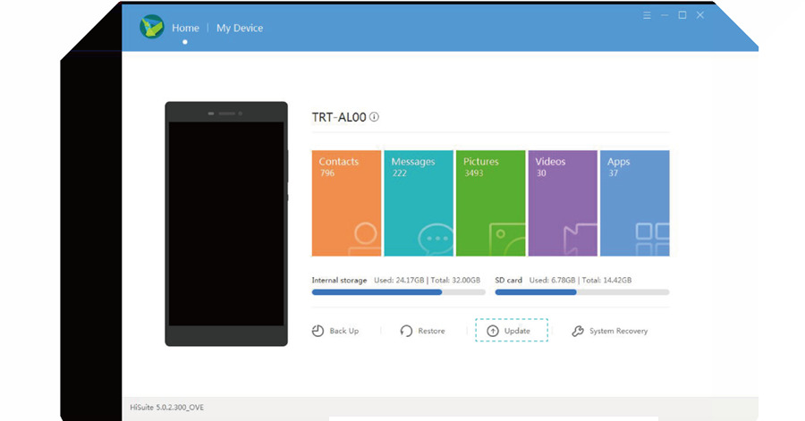Click the Back Up label
805x421 pixels.
click(344, 331)
